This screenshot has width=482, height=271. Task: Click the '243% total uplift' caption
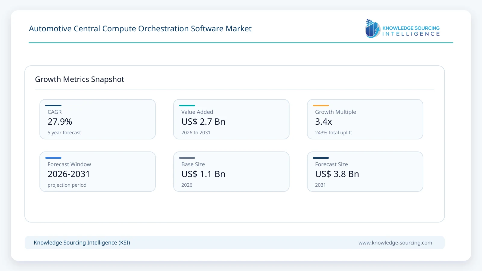coord(333,133)
